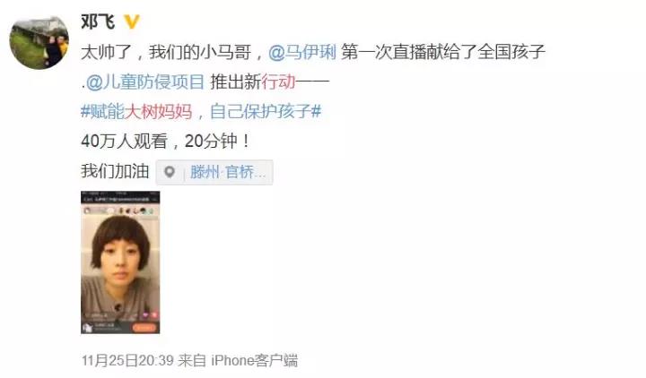This screenshot has height=378, width=646.
Task: Open the #赋能大树妈妈,自己保护孩子# hashtag topic
Action: pos(201,111)
